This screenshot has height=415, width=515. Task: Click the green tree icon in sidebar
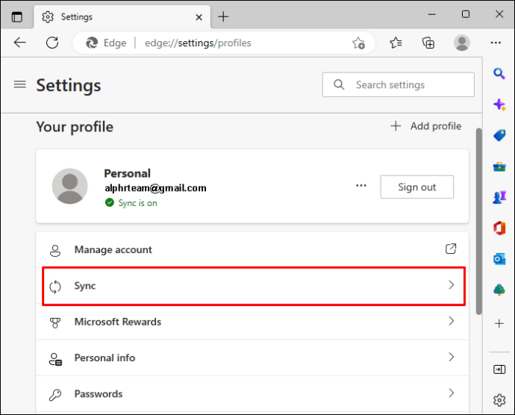point(499,290)
